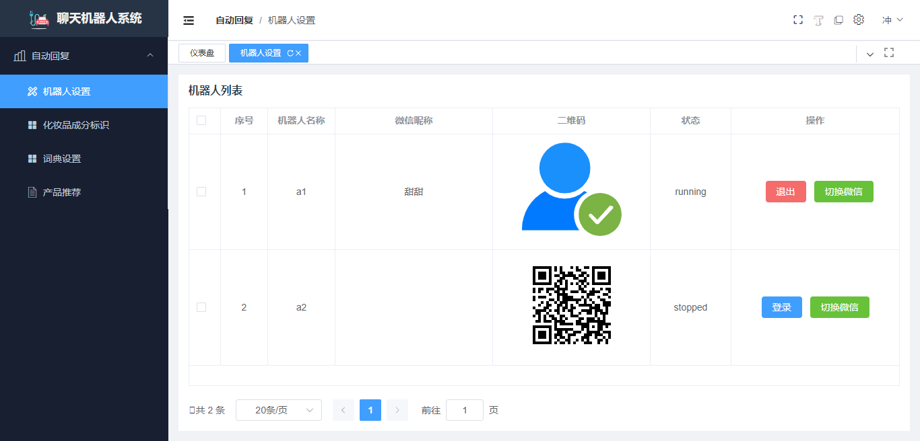This screenshot has width=920, height=441.
Task: Click the 自动回复 bar chart icon
Action: 20,56
